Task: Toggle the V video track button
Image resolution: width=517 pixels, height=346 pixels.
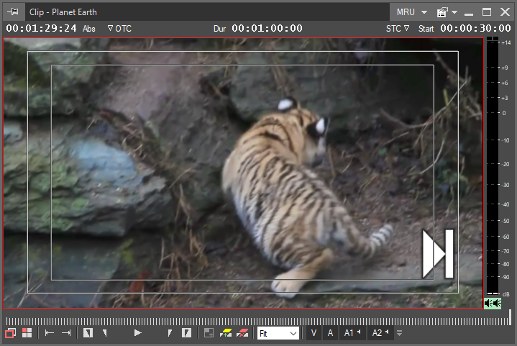Action: click(314, 333)
